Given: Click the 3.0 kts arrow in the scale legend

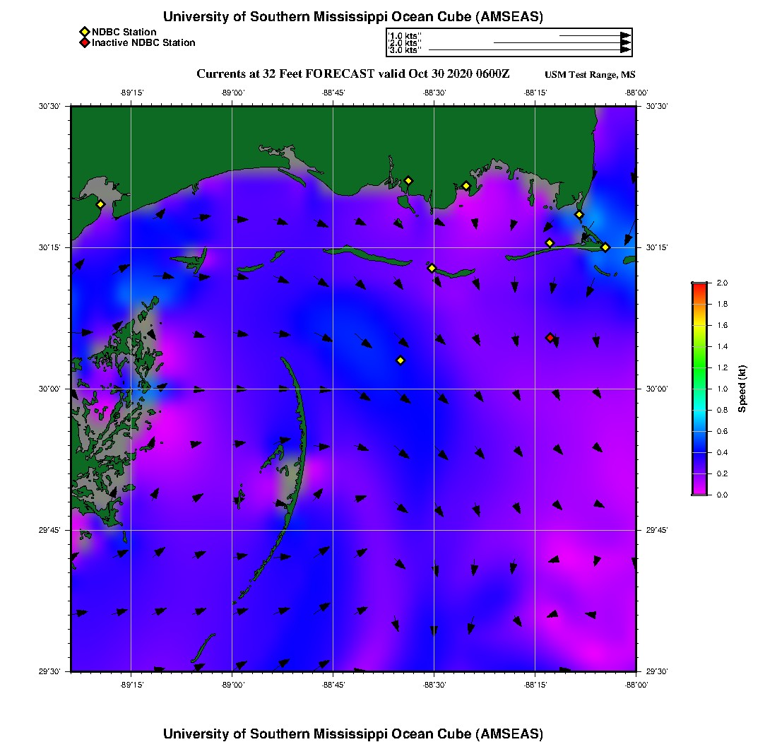Looking at the screenshot, I should coord(529,50).
